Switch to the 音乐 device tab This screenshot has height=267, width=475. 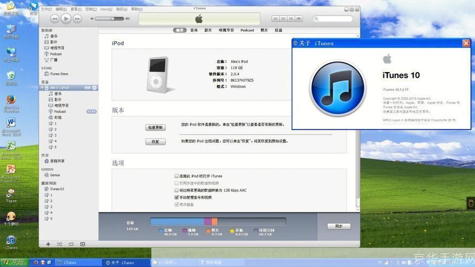click(x=194, y=30)
